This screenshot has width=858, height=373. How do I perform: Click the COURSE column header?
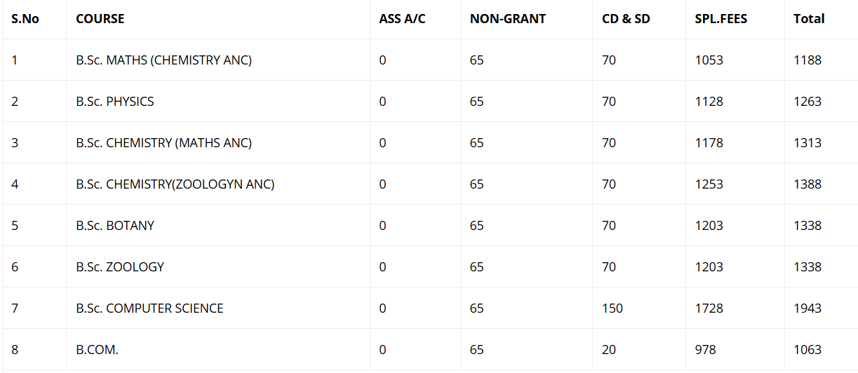(x=100, y=19)
